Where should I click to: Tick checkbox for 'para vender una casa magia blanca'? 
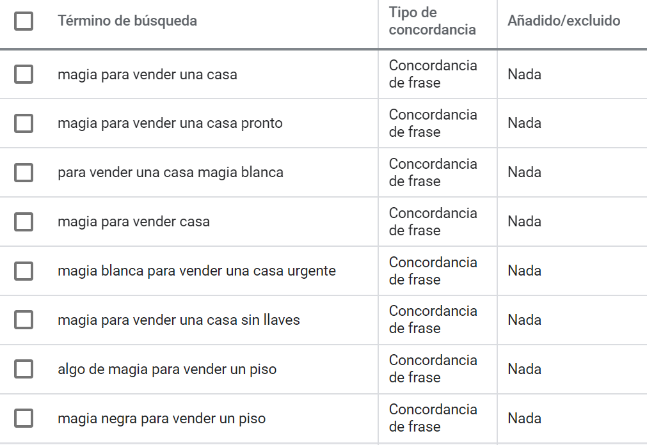[x=24, y=173]
